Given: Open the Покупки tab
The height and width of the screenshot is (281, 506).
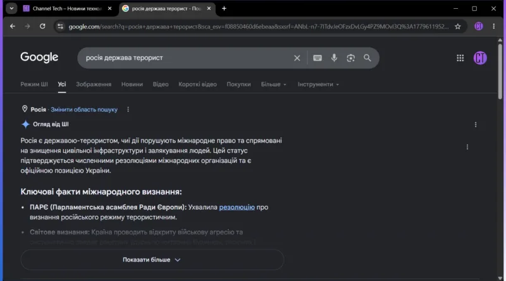Looking at the screenshot, I should click(239, 85).
